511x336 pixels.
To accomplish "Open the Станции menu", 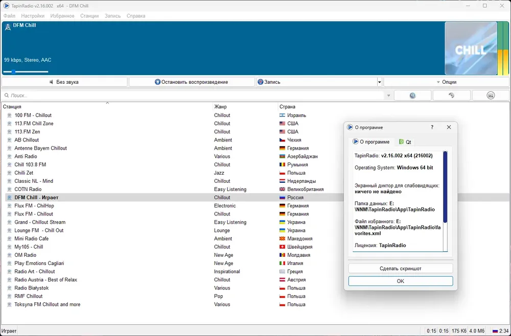I will 89,16.
